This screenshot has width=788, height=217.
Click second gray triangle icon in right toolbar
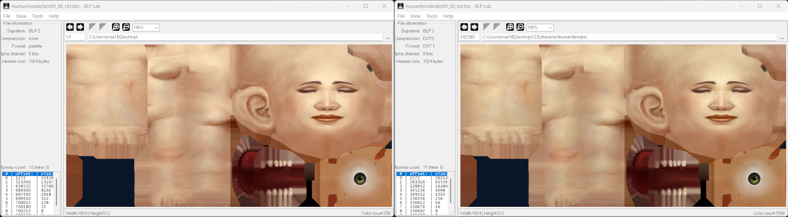[x=497, y=27]
